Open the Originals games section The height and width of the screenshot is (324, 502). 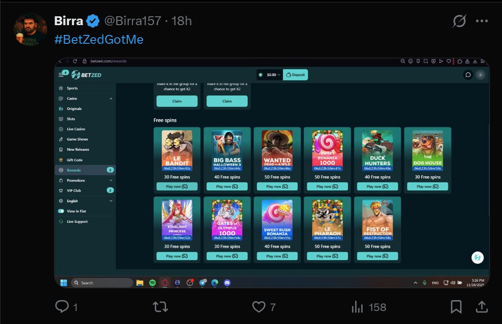point(74,108)
